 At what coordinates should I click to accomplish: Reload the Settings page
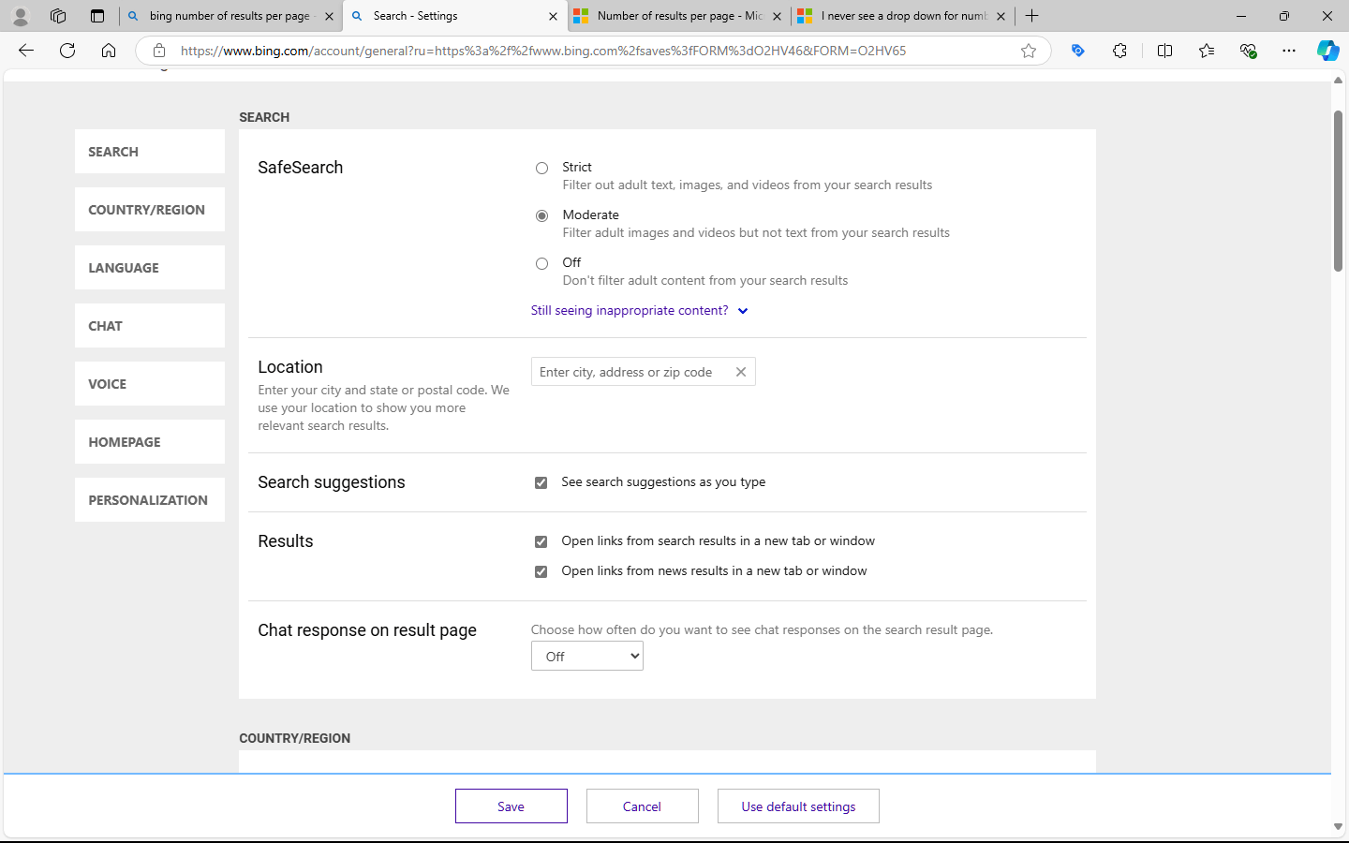click(x=67, y=51)
